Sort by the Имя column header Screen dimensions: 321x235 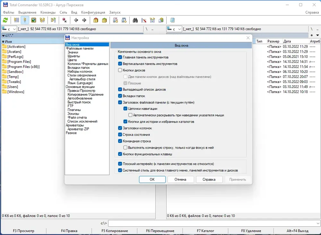[33, 41]
